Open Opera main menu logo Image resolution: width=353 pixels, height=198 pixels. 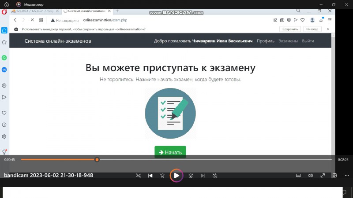click(x=4, y=12)
